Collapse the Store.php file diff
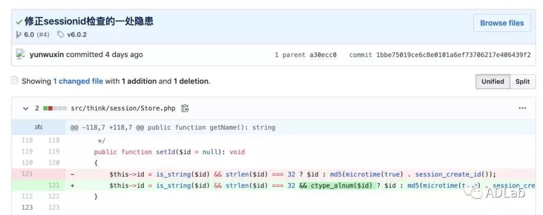543x215 pixels. pyautogui.click(x=25, y=108)
